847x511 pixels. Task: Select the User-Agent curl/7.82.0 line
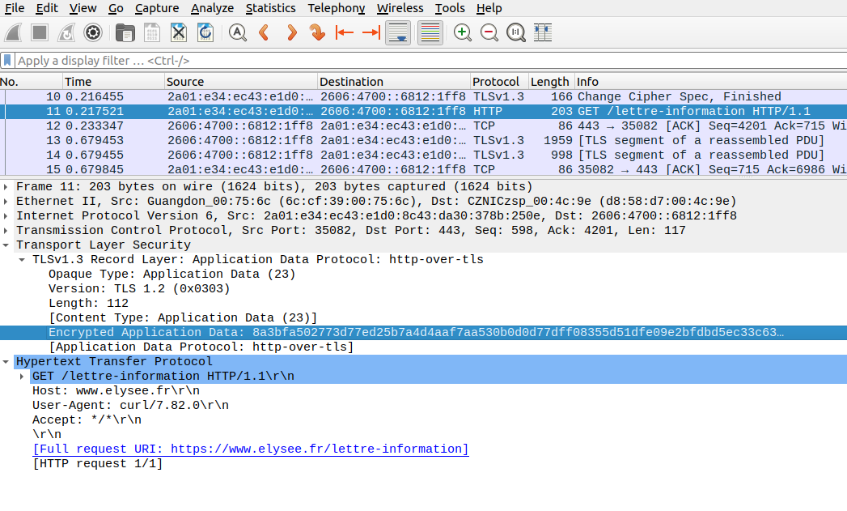pos(131,406)
